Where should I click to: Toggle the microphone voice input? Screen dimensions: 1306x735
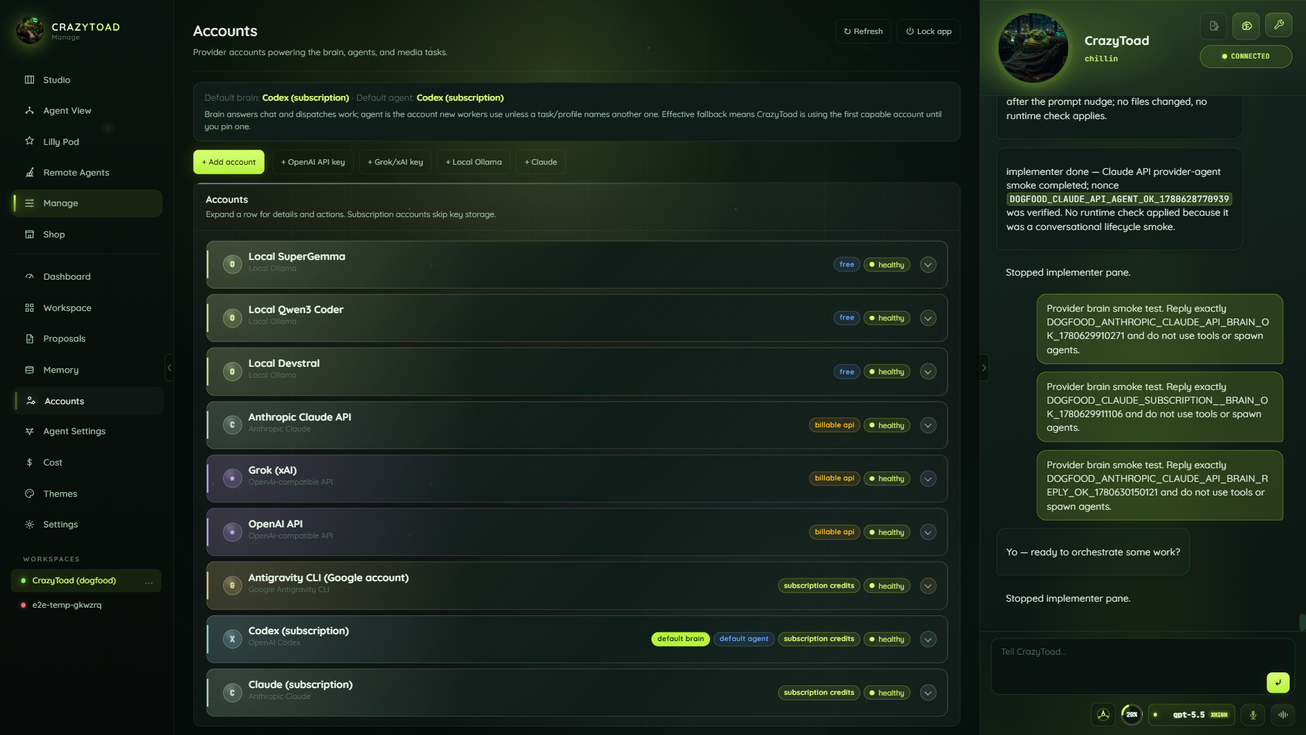coord(1253,715)
